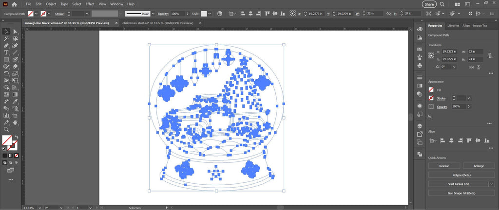499x210 pixels.
Task: Expand Start Global Edit options arrow
Action: (492, 184)
